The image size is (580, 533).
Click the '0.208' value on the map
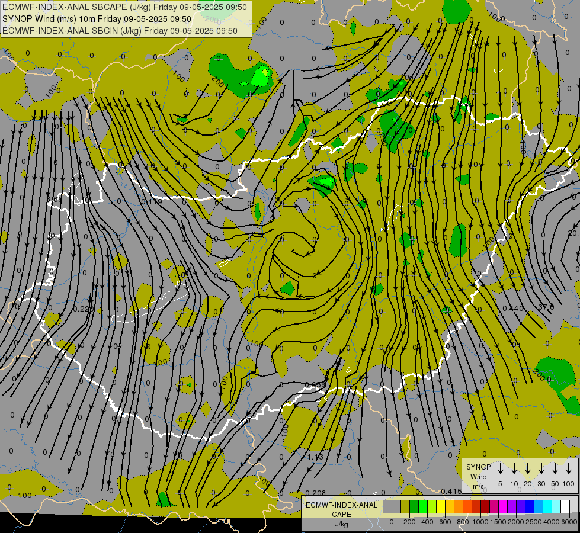coord(316,493)
